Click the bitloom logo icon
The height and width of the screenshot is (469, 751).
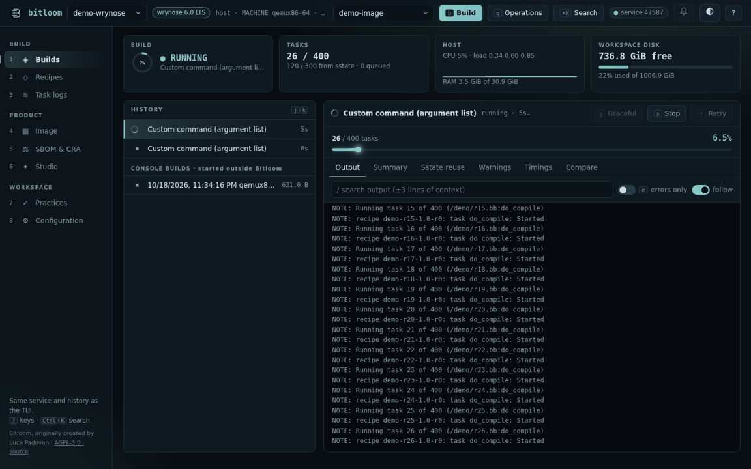(x=16, y=13)
